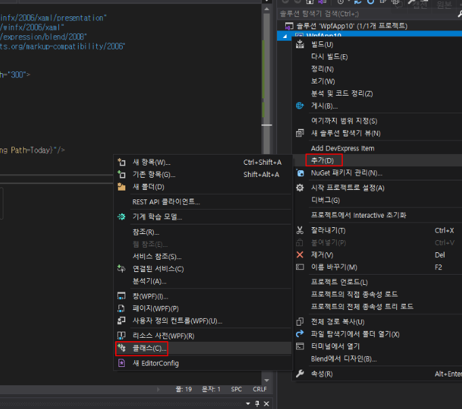This screenshot has width=462, height=409.
Task: Collapse the WpfApp10 project node triangle
Action: pyautogui.click(x=285, y=37)
